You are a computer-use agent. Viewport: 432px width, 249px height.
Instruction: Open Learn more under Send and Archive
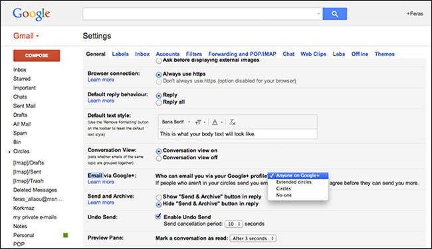coord(101,203)
